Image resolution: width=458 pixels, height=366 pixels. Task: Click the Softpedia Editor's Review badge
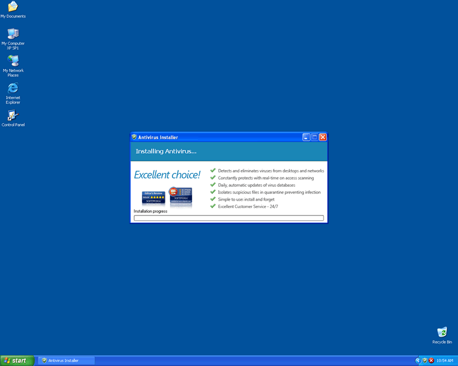(153, 198)
